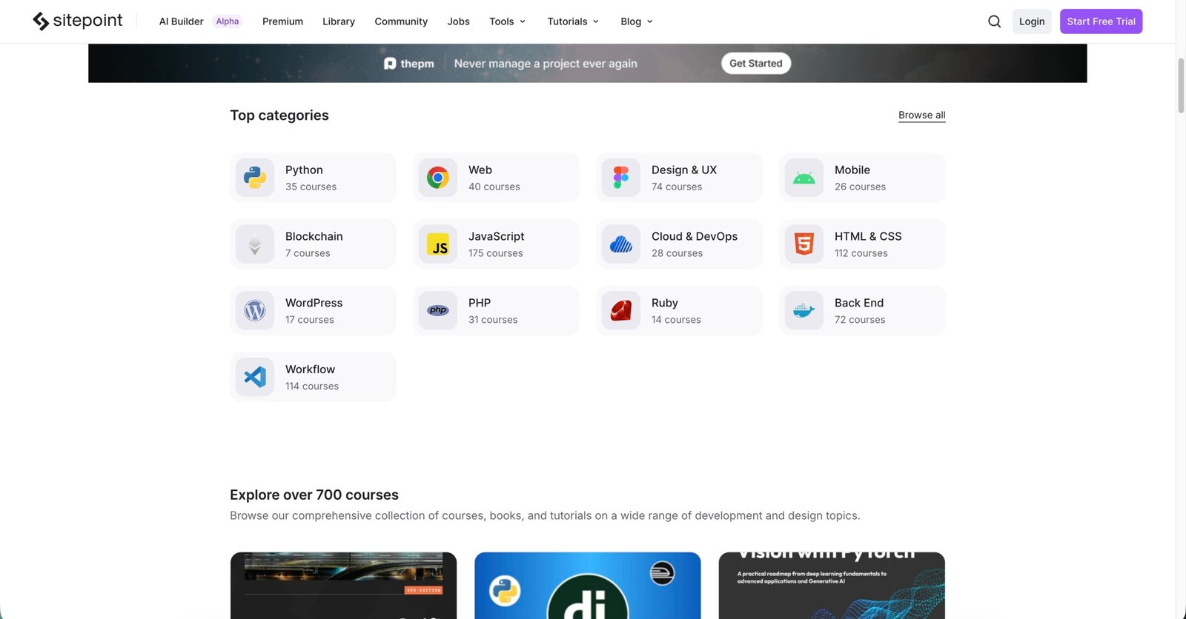The width and height of the screenshot is (1186, 619).
Task: Click Get Started in the thepm banner
Action: (755, 64)
